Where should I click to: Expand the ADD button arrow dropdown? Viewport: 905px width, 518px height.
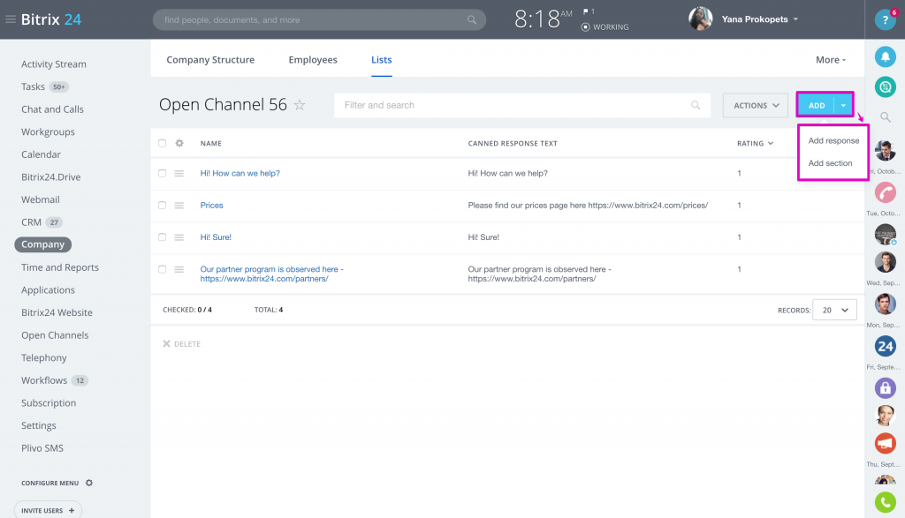[843, 105]
